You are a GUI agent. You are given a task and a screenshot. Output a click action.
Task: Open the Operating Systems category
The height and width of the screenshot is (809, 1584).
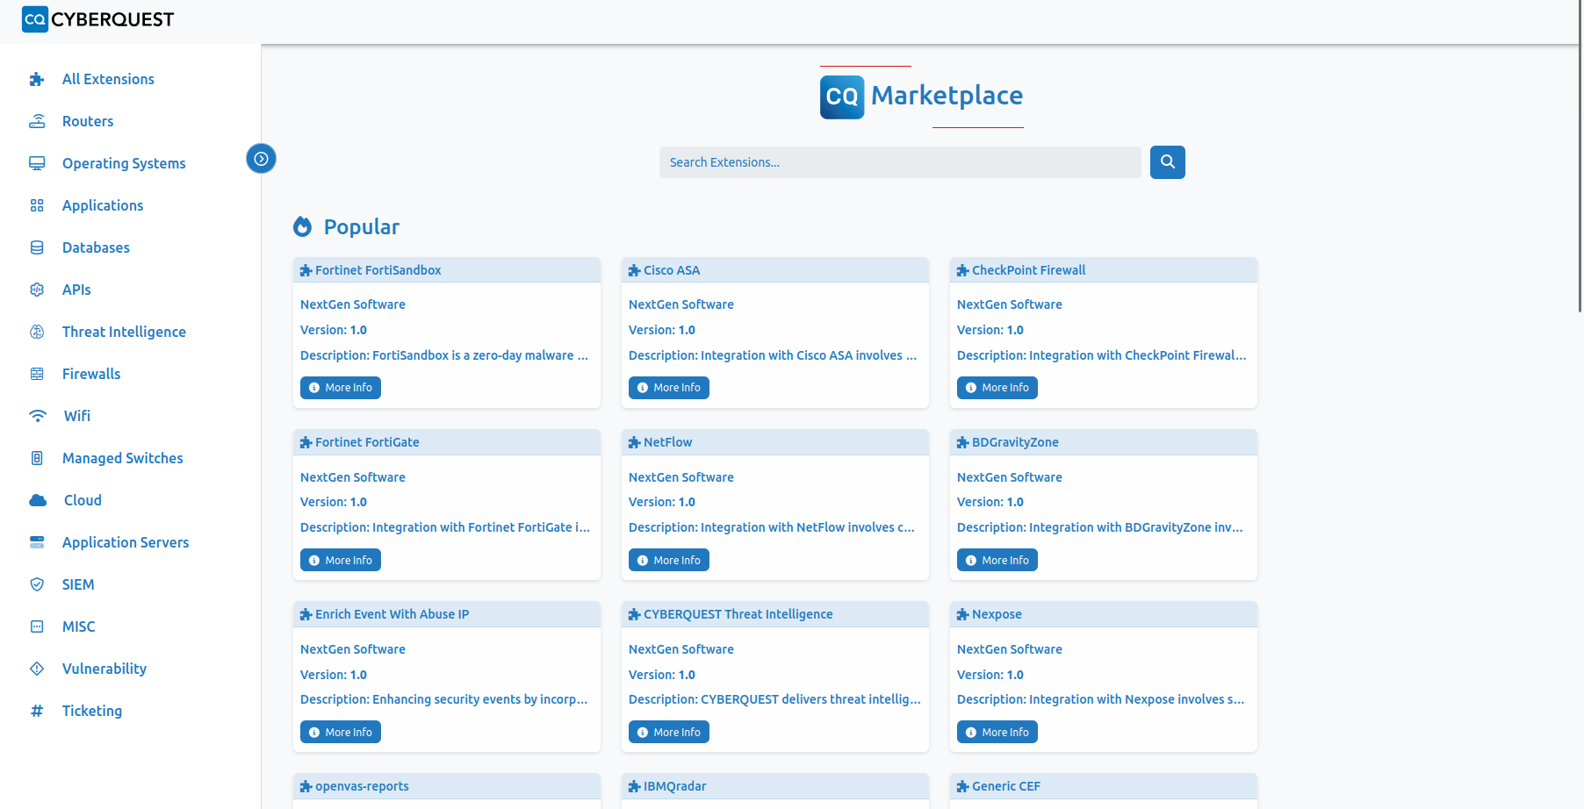pyautogui.click(x=124, y=163)
